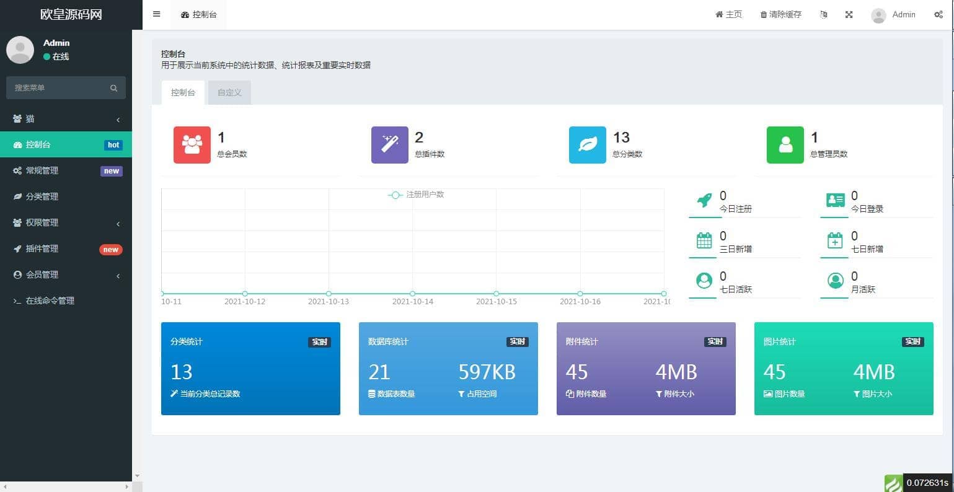Click the blue leaf categories icon
The image size is (954, 492).
(x=587, y=145)
